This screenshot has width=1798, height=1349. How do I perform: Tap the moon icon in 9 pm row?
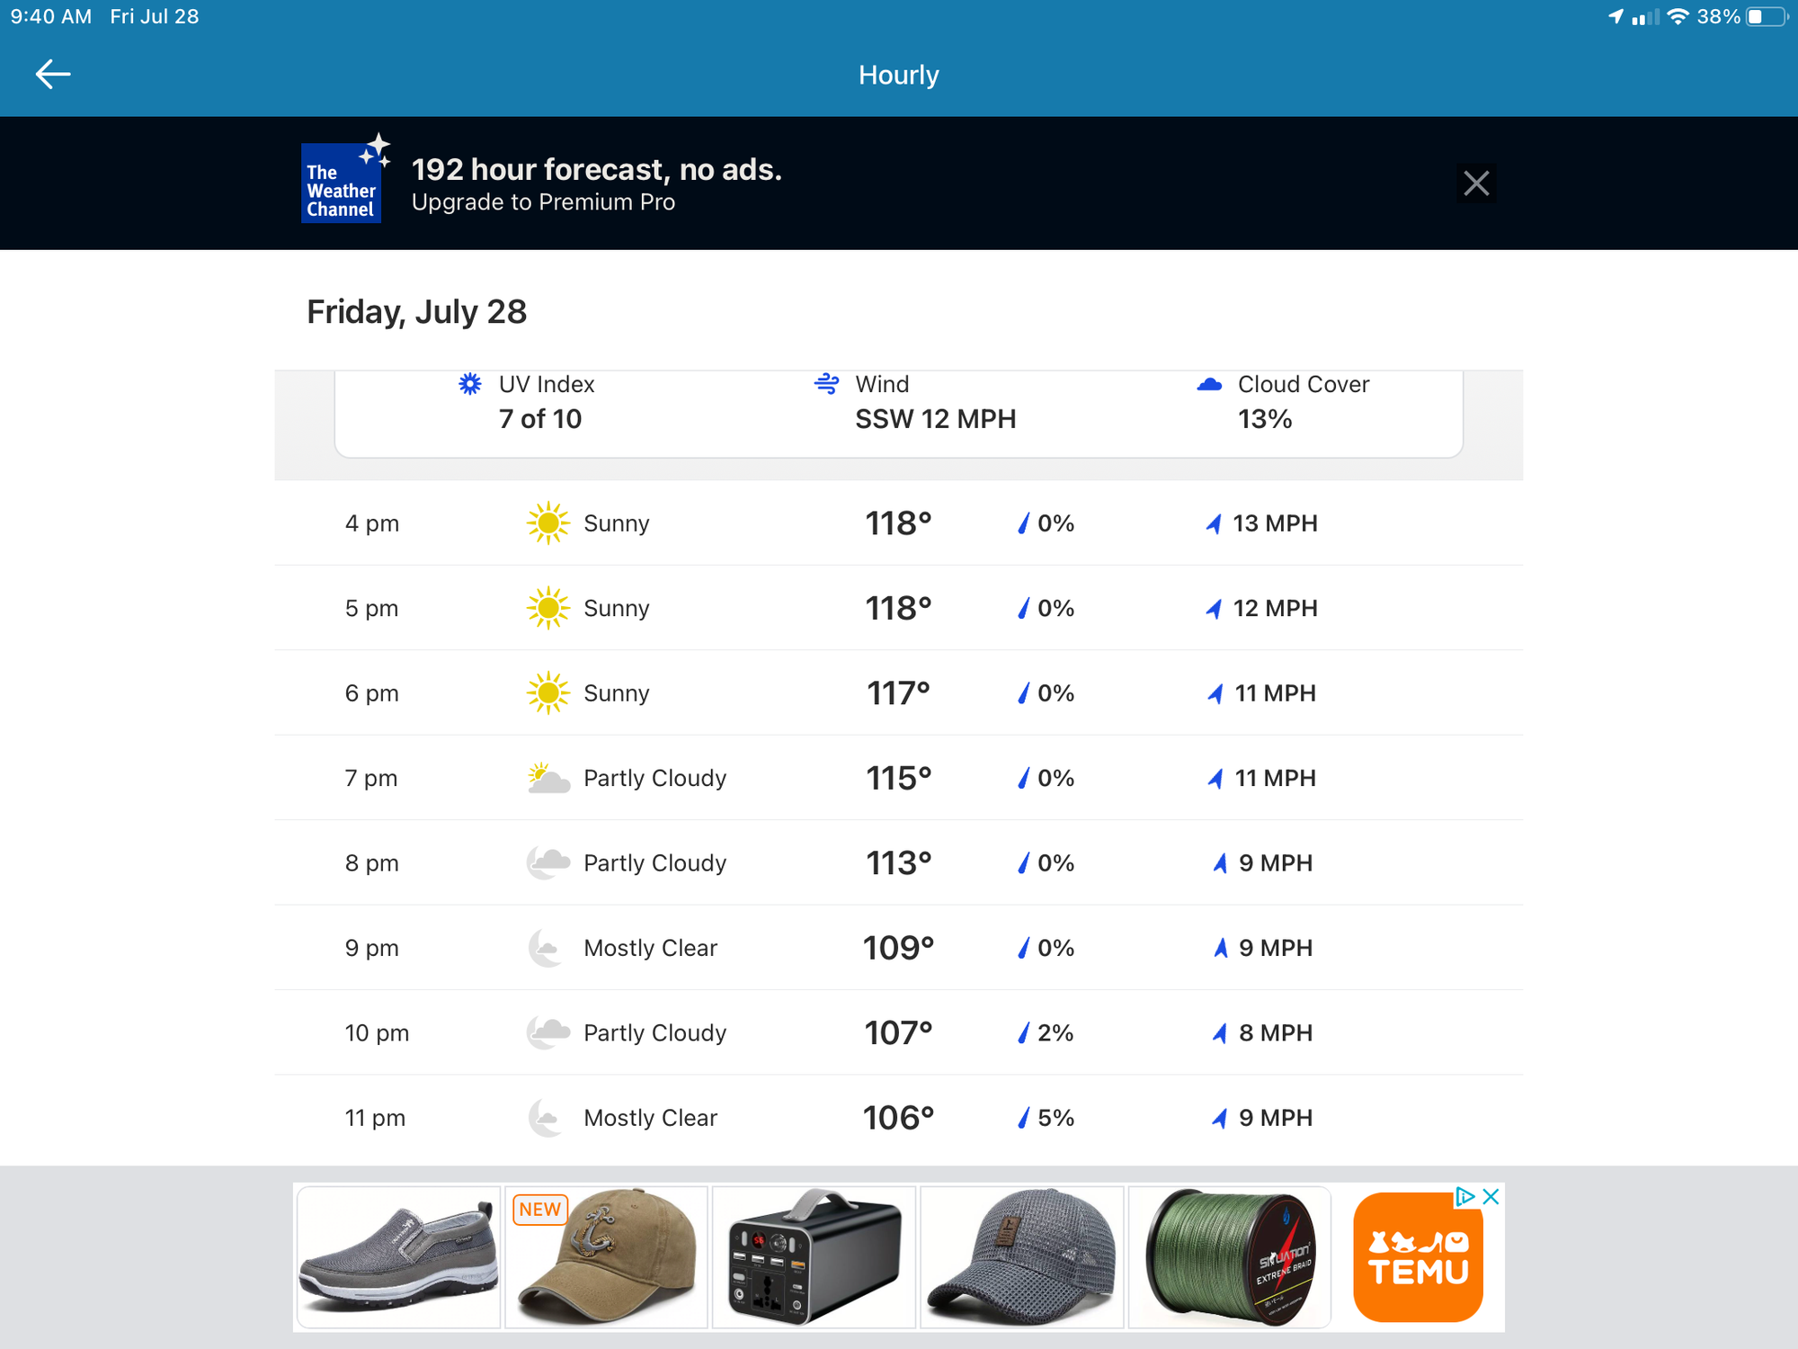pyautogui.click(x=547, y=948)
